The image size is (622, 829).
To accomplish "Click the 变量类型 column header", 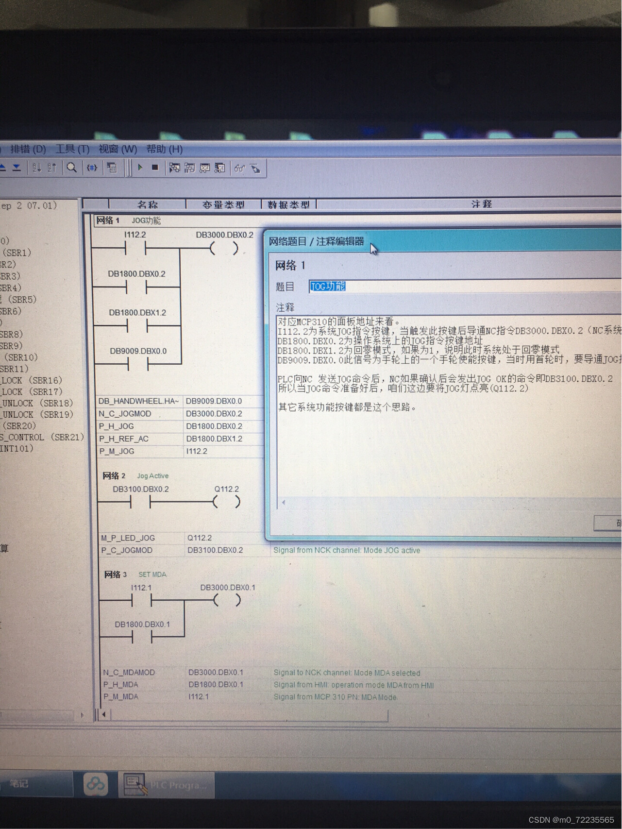I will click(223, 204).
